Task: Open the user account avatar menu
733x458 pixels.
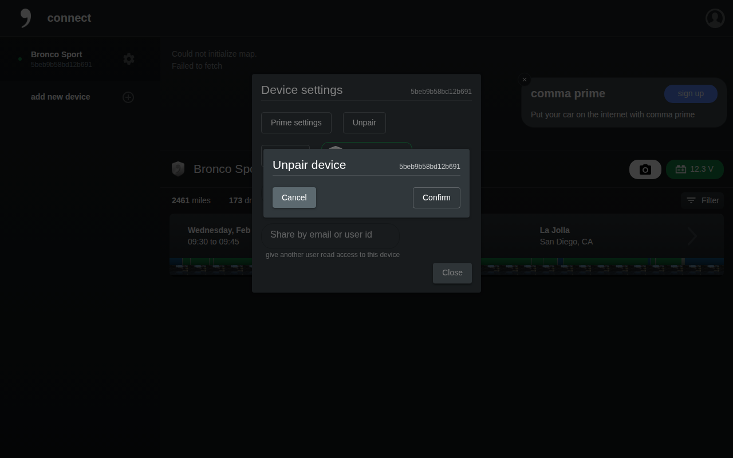Action: [715, 18]
